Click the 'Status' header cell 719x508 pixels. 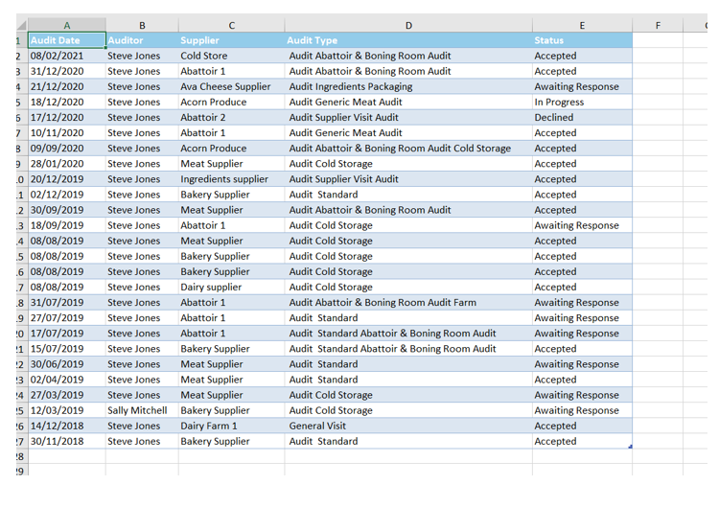click(x=582, y=40)
